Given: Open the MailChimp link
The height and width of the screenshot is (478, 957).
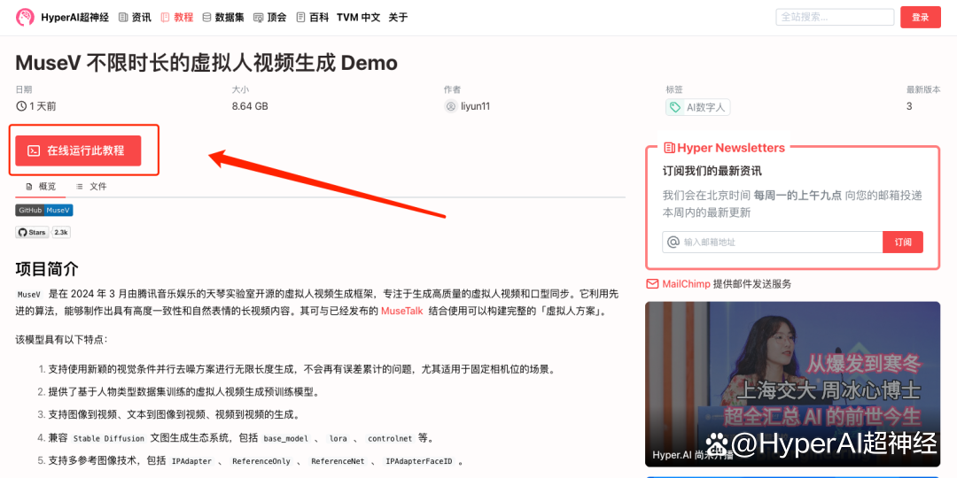Looking at the screenshot, I should (x=686, y=283).
